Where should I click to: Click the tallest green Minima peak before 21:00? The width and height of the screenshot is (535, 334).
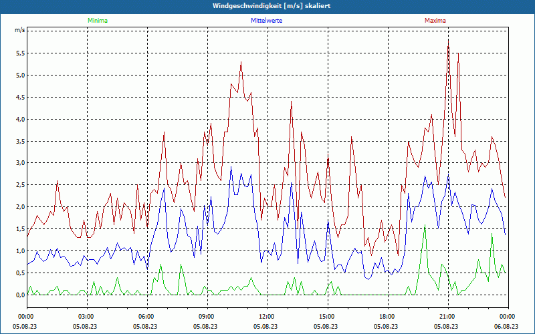point(425,225)
